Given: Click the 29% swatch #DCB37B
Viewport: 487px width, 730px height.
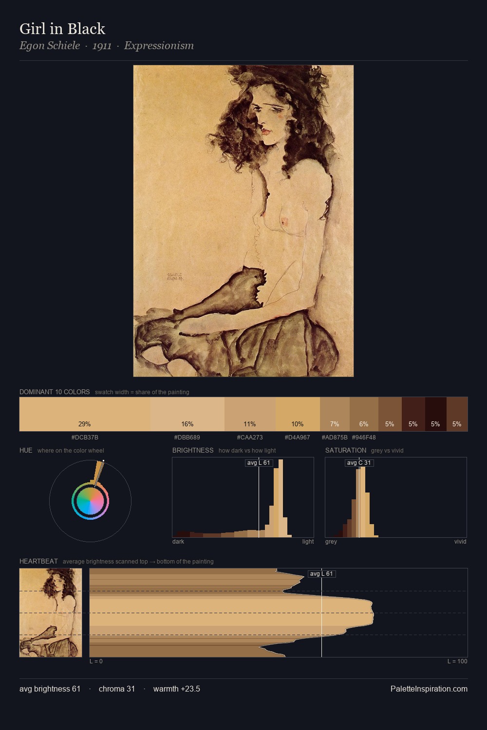Looking at the screenshot, I should coord(85,414).
